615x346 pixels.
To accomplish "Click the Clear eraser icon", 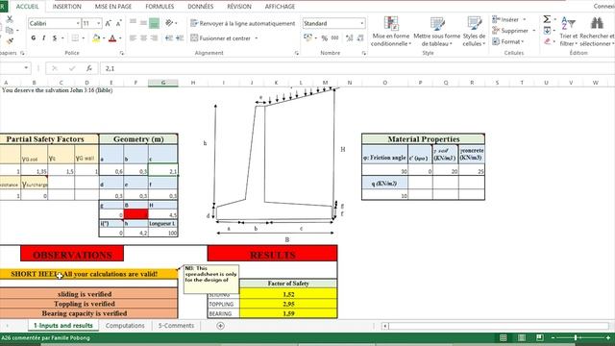I will [547, 41].
